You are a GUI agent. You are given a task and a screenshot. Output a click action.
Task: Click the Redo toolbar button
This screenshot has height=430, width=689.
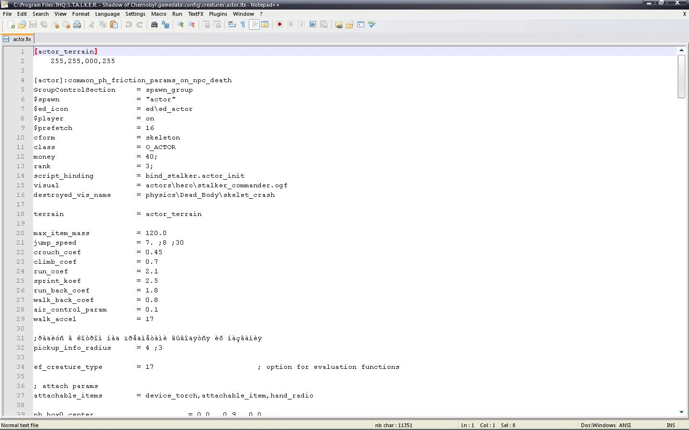139,24
